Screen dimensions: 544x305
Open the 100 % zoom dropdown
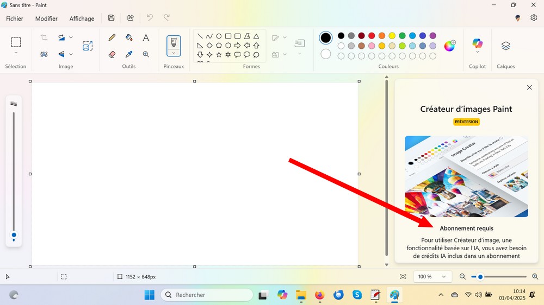(x=432, y=277)
